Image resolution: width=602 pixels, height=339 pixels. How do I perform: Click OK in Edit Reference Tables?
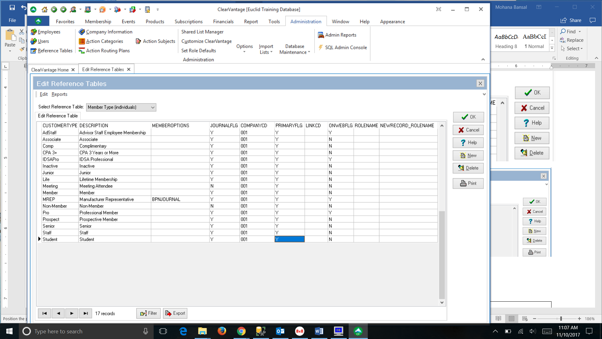468,117
